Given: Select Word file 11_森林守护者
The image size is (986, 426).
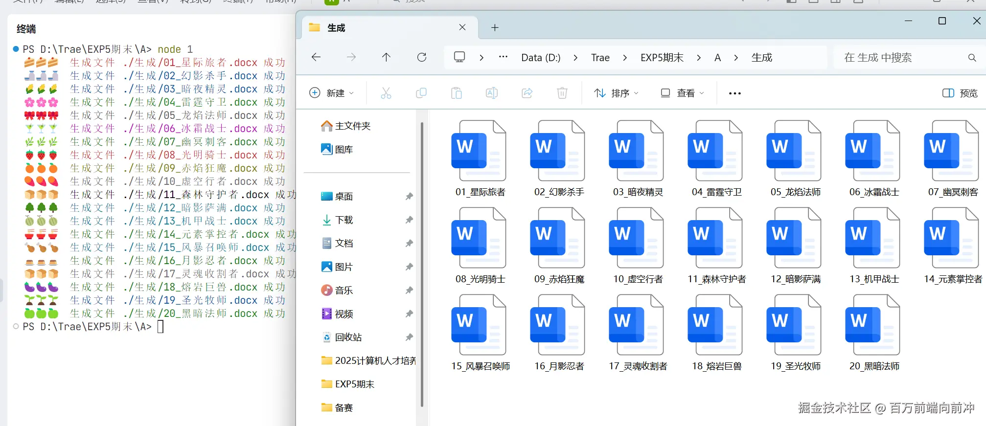Looking at the screenshot, I should (716, 246).
